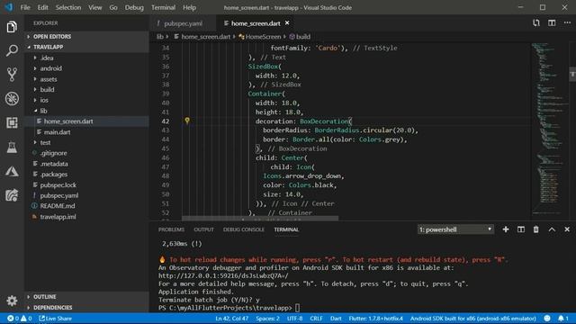Screen dimensions: 576x324
Task: Open the View menu
Action: [x=95, y=7]
